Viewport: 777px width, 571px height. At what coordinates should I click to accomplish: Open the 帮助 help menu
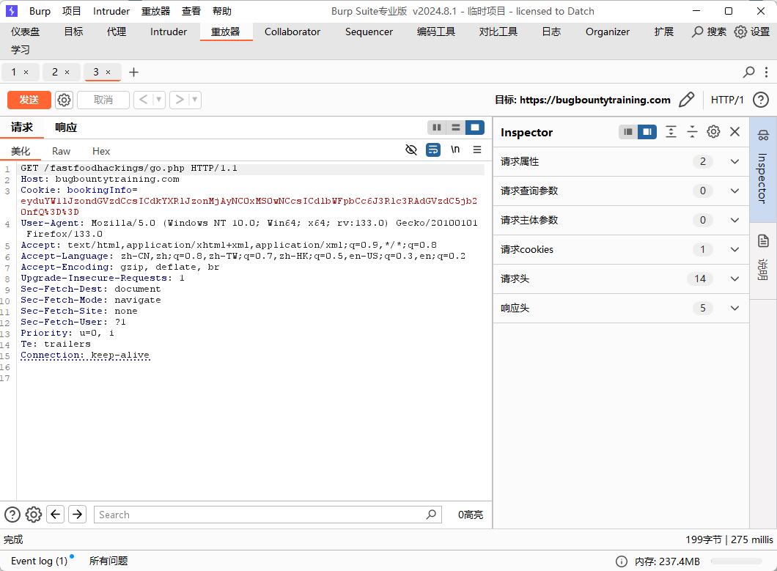pyautogui.click(x=221, y=11)
